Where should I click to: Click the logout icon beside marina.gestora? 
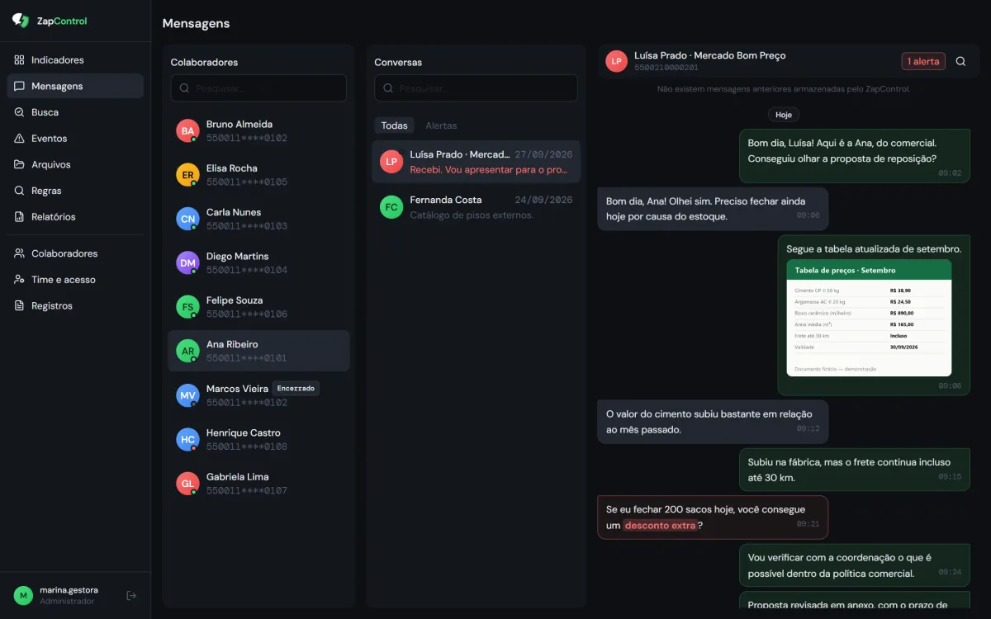coord(131,595)
